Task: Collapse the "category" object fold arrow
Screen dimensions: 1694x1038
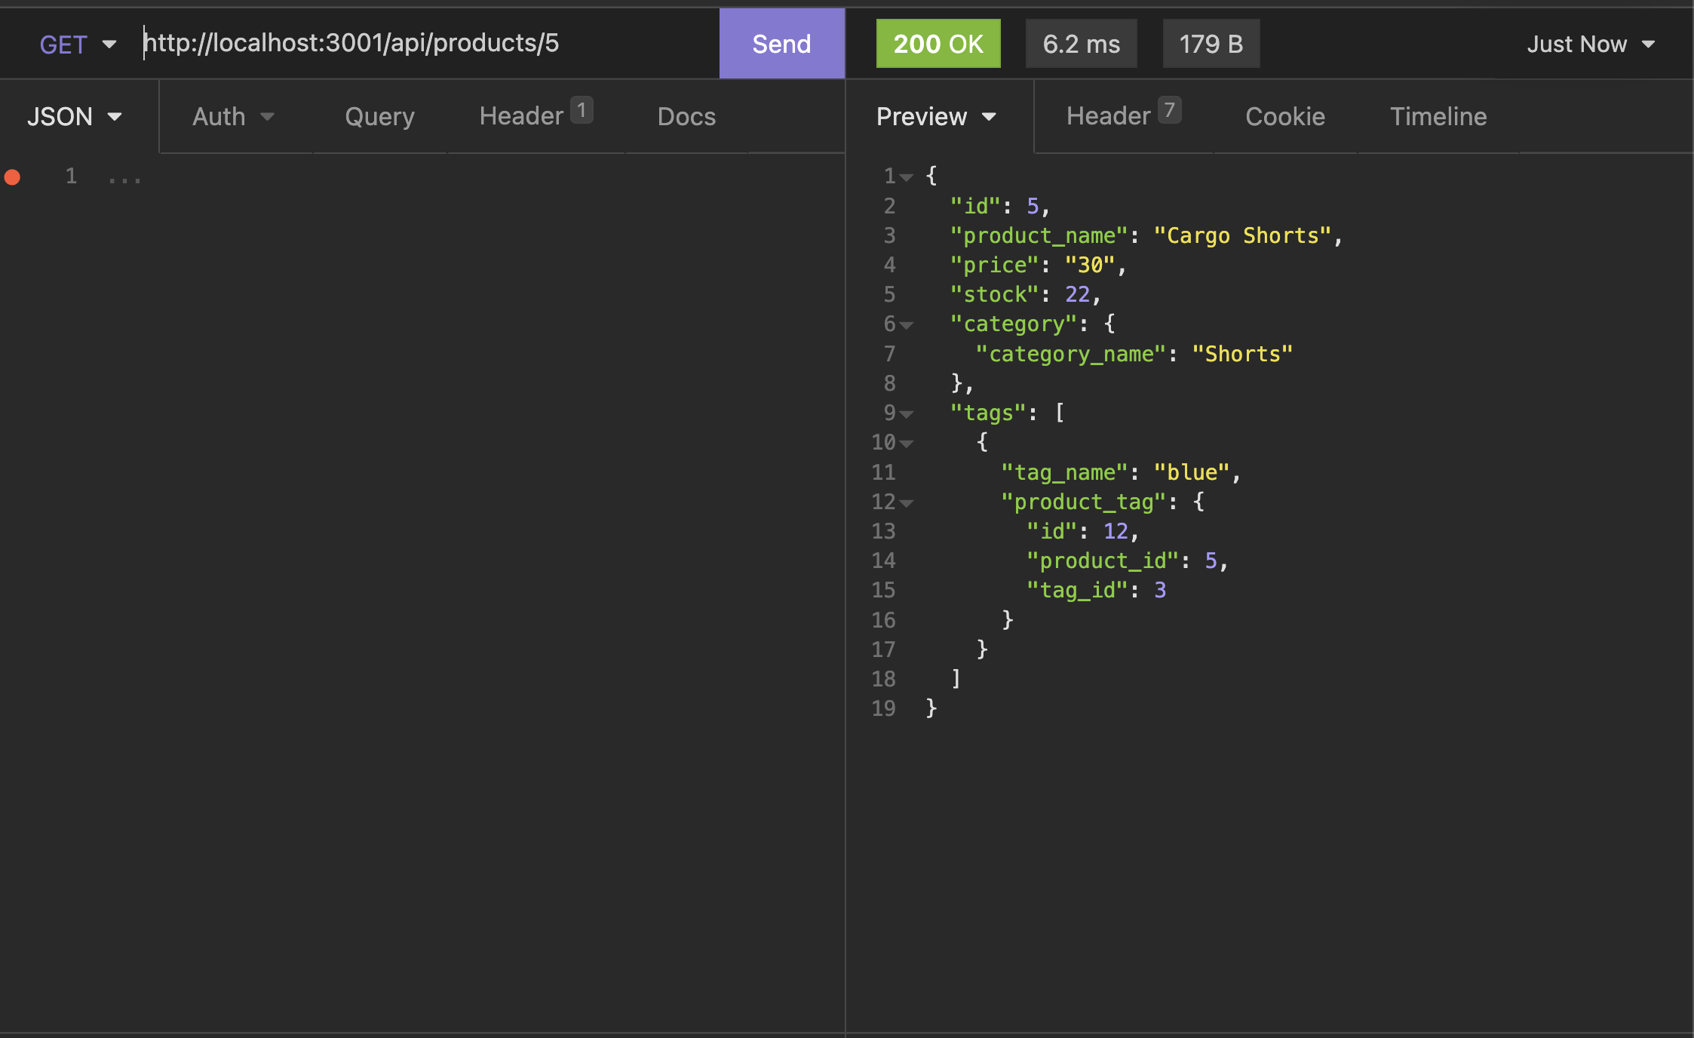Action: [907, 324]
